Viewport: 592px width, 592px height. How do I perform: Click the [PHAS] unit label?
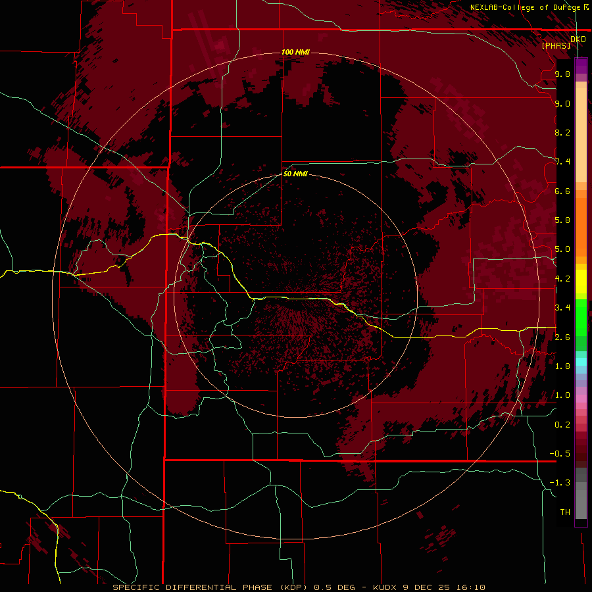[556, 45]
